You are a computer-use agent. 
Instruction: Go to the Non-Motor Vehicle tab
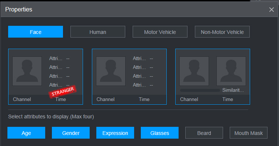(x=222, y=32)
